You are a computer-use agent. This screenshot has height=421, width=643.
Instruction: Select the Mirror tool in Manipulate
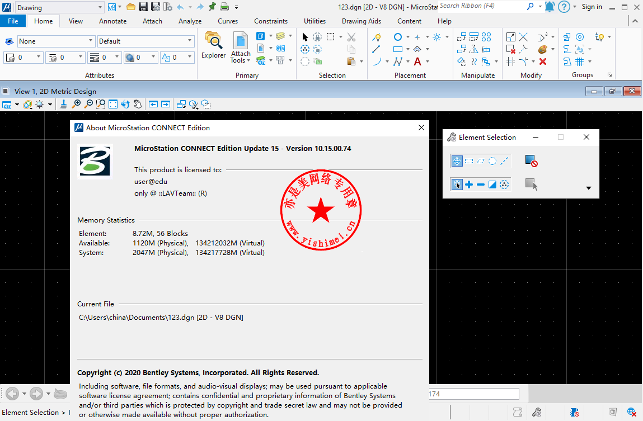pyautogui.click(x=473, y=49)
